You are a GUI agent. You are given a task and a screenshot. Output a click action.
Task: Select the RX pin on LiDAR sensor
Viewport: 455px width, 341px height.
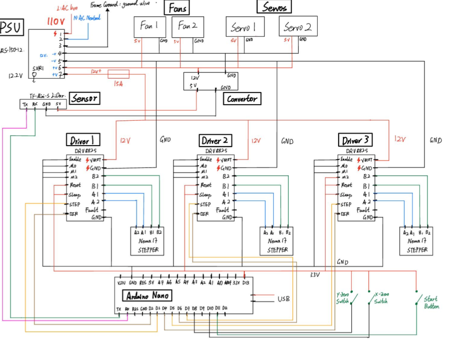tap(35, 104)
